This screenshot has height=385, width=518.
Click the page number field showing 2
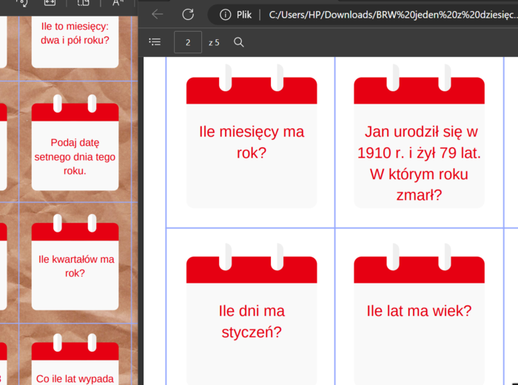pyautogui.click(x=188, y=42)
